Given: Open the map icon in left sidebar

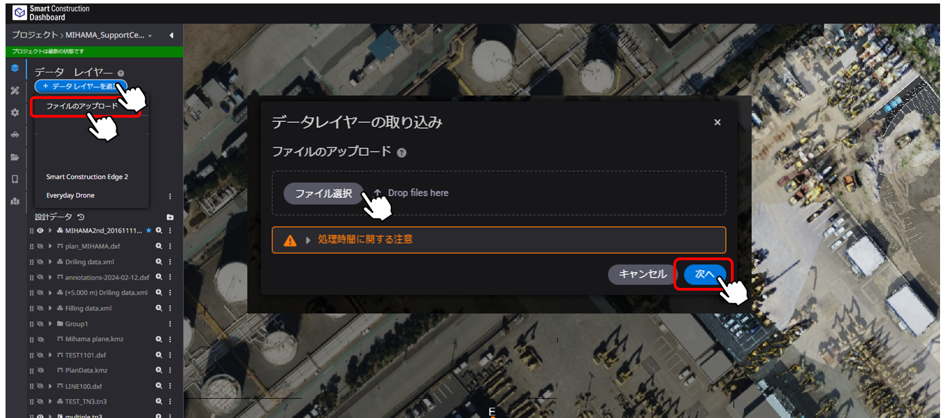Looking at the screenshot, I should [x=15, y=201].
